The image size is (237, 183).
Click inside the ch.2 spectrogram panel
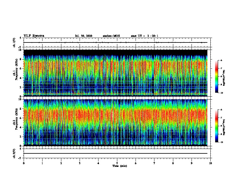click(x=116, y=123)
